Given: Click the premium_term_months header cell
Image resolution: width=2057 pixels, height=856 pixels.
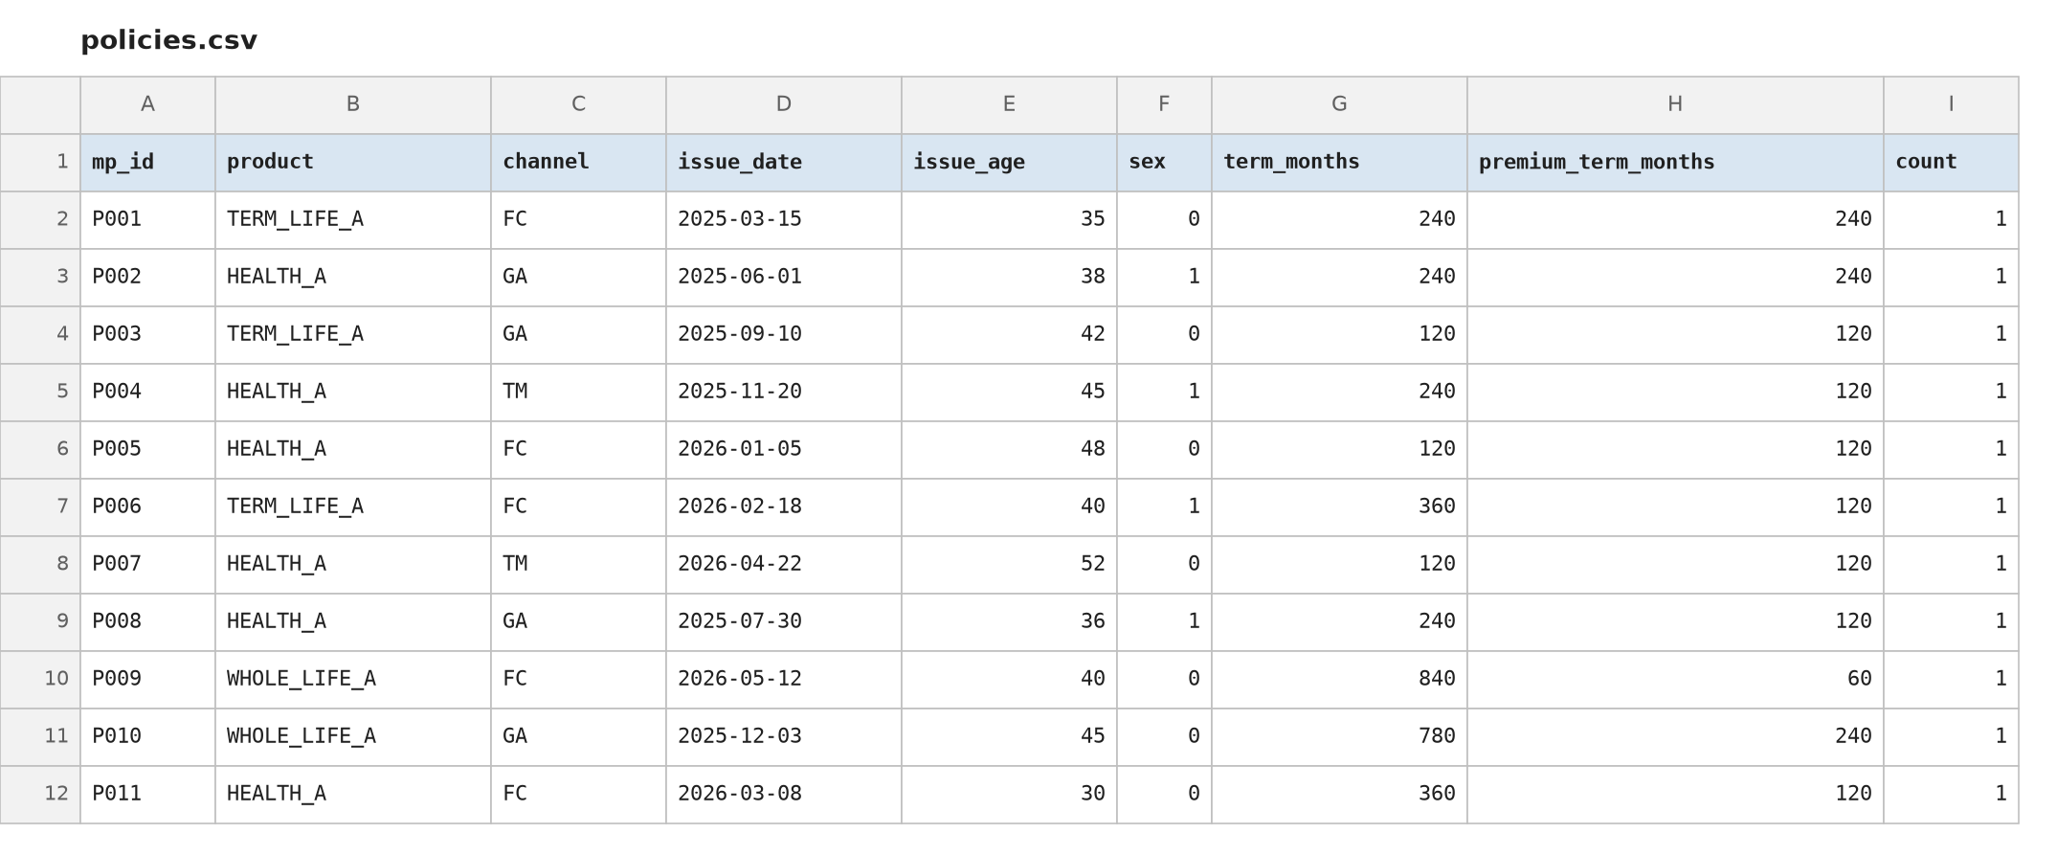Looking at the screenshot, I should pos(1675,163).
